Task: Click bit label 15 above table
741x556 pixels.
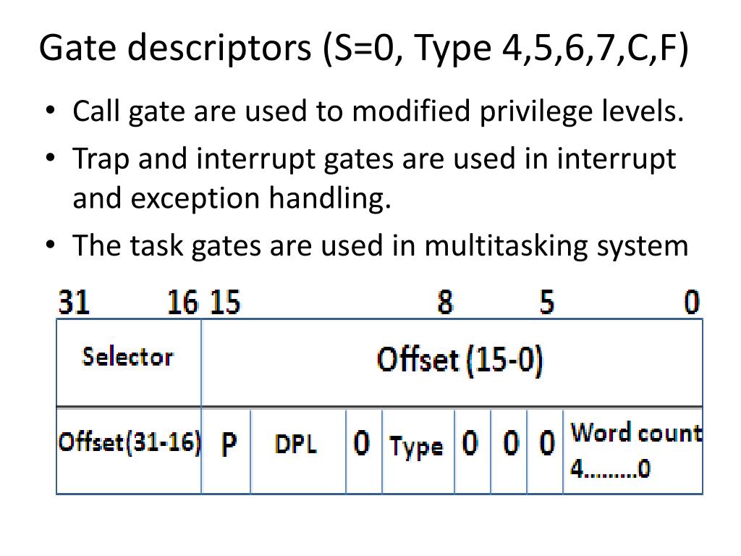Action: tap(225, 302)
